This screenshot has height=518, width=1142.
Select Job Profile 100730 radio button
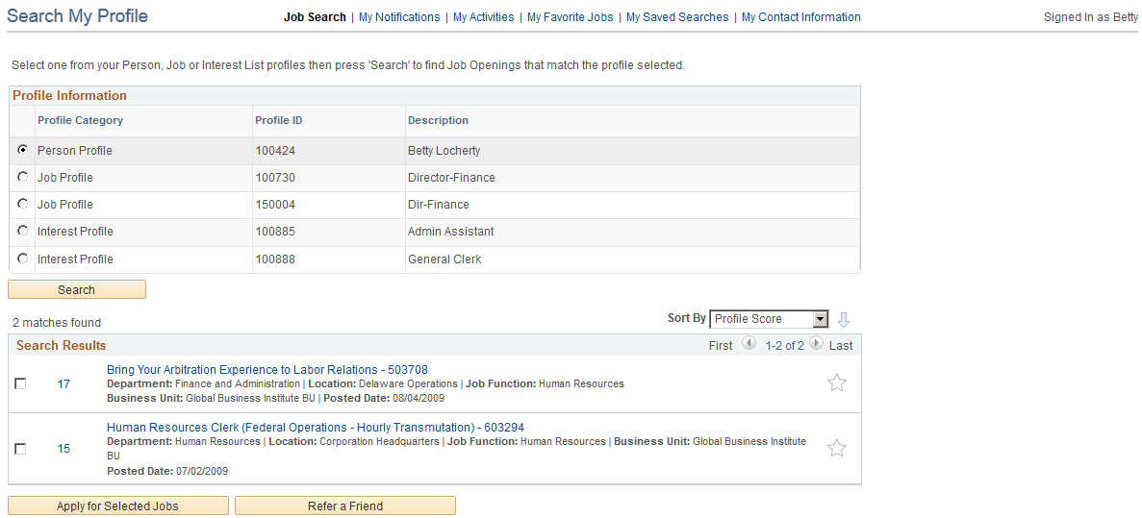click(x=22, y=176)
